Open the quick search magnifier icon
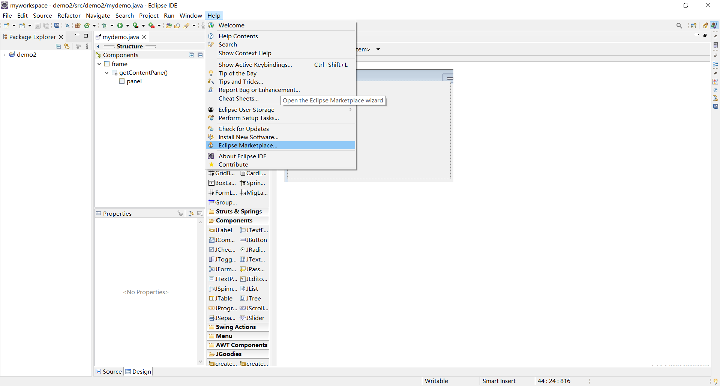 (x=679, y=26)
